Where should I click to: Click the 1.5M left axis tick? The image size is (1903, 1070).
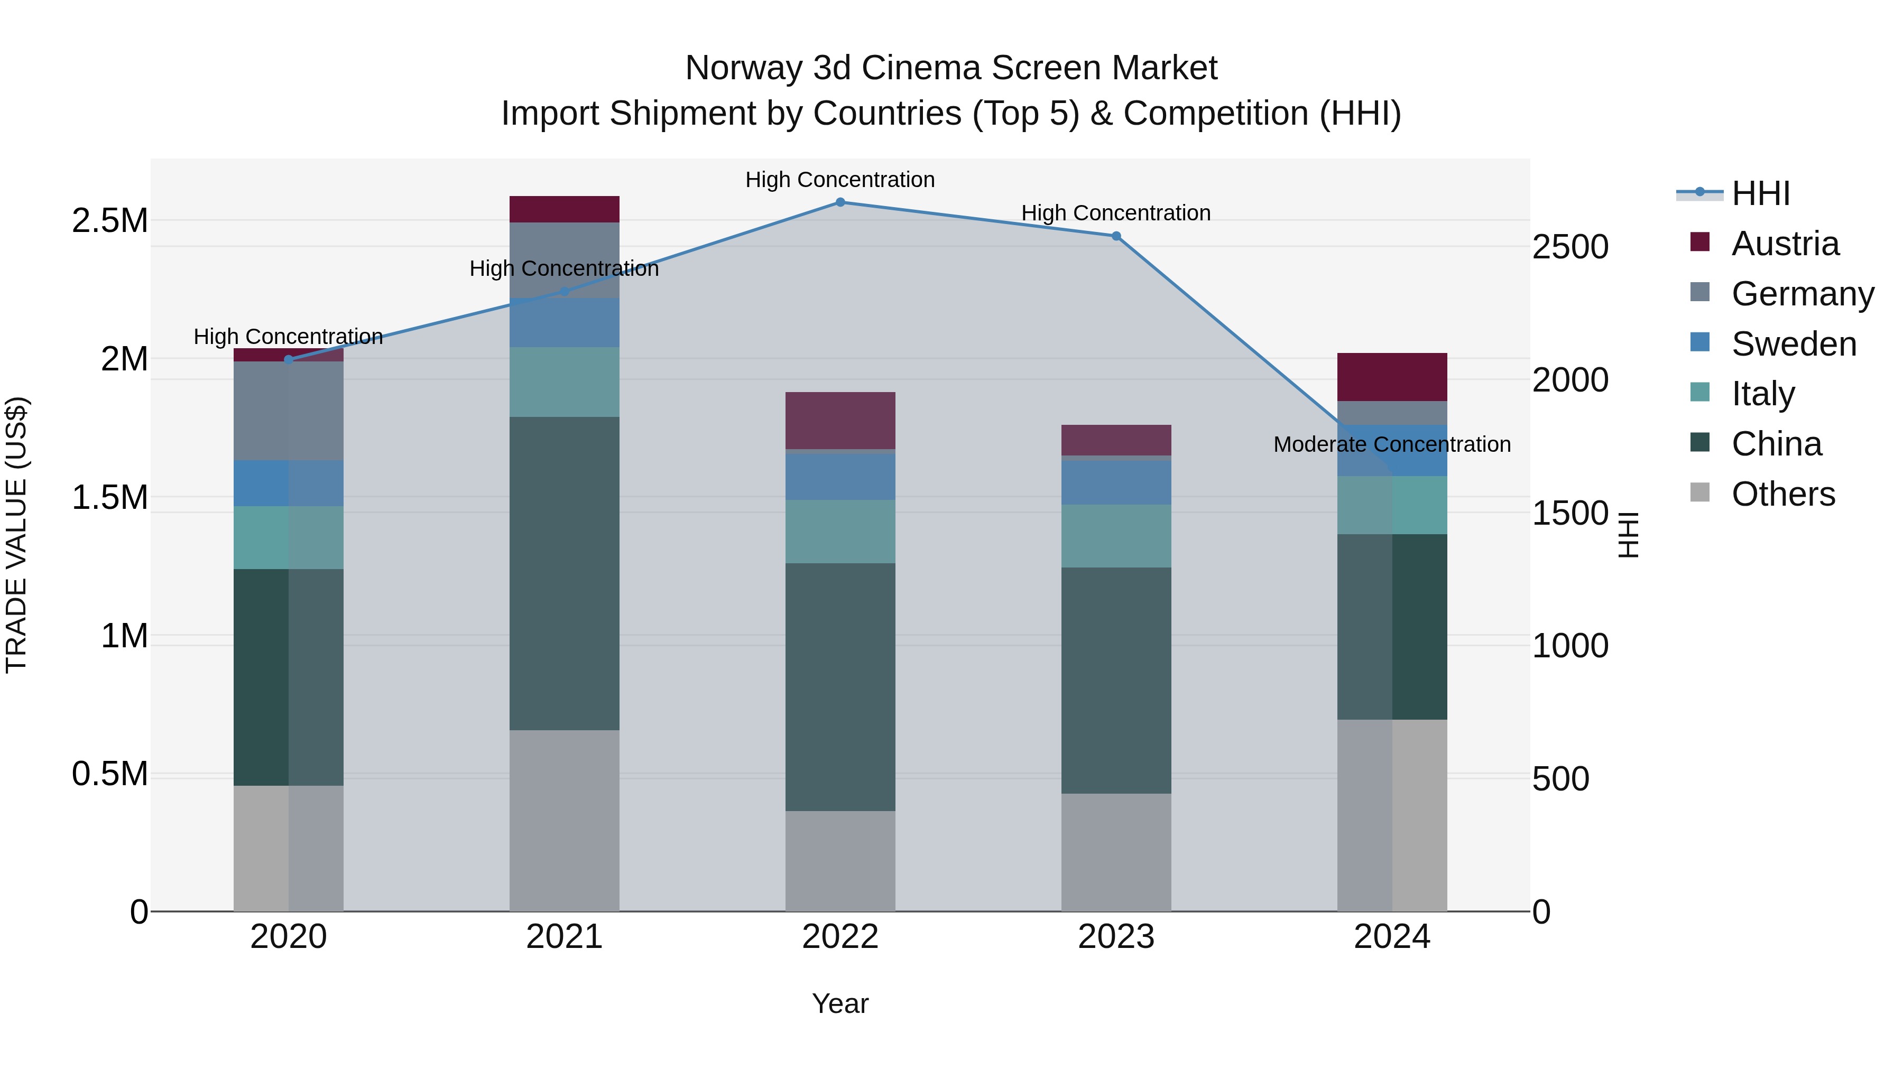[110, 498]
